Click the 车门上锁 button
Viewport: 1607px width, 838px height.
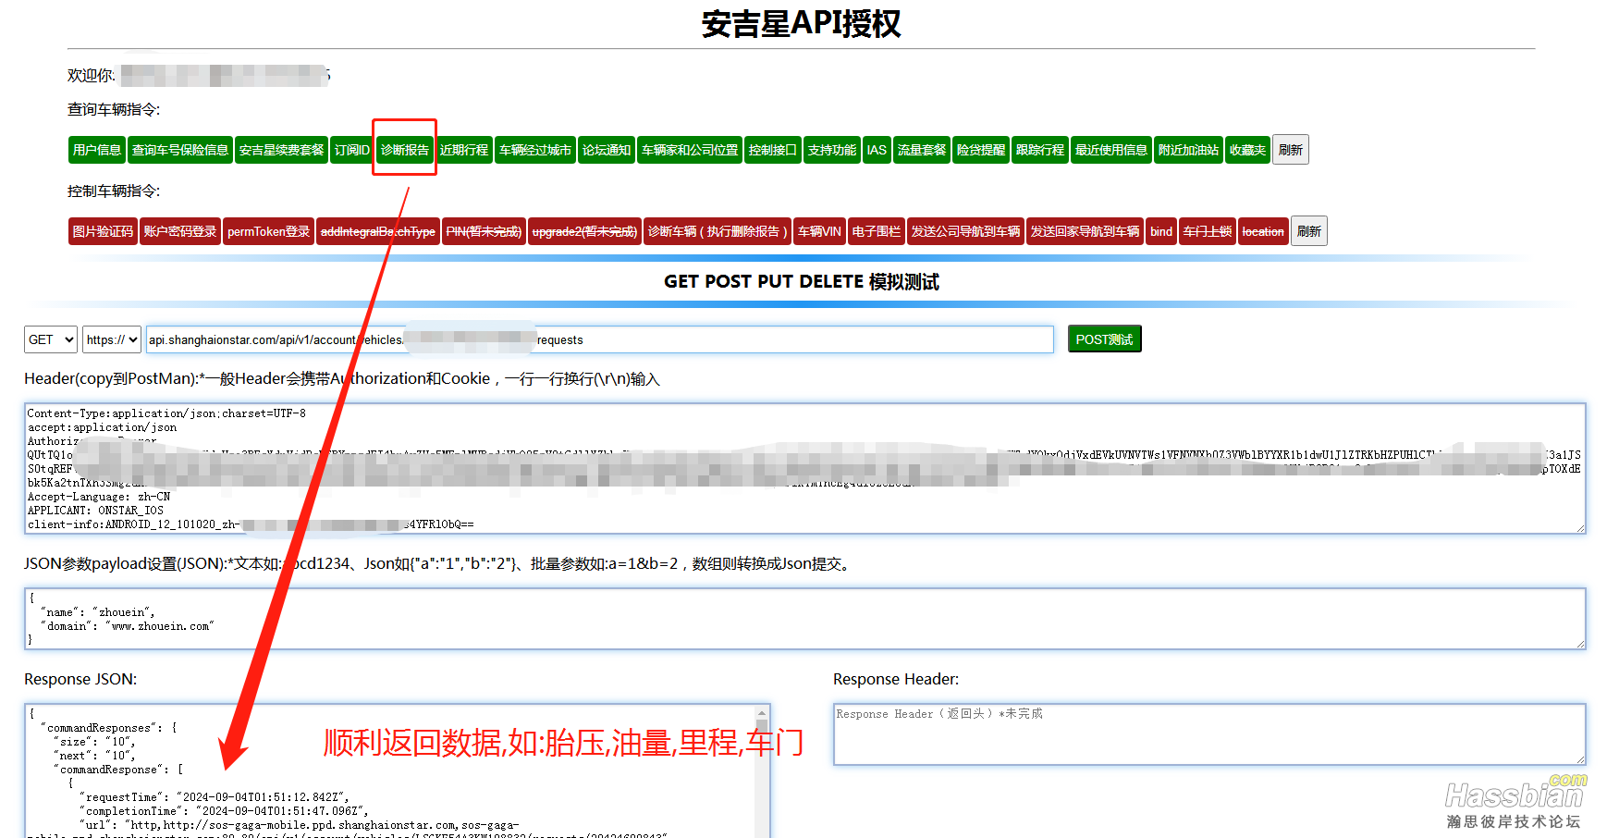(1208, 231)
